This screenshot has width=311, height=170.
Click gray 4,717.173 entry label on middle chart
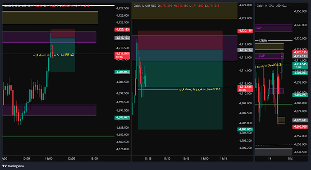tap(245, 50)
